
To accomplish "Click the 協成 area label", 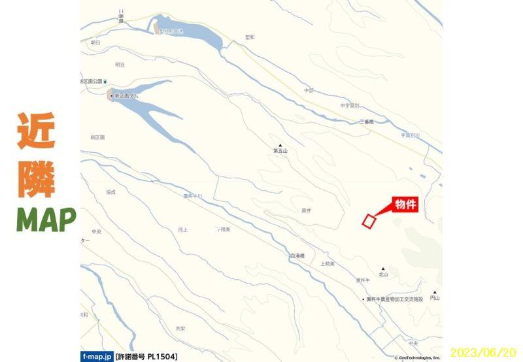I will [x=110, y=192].
